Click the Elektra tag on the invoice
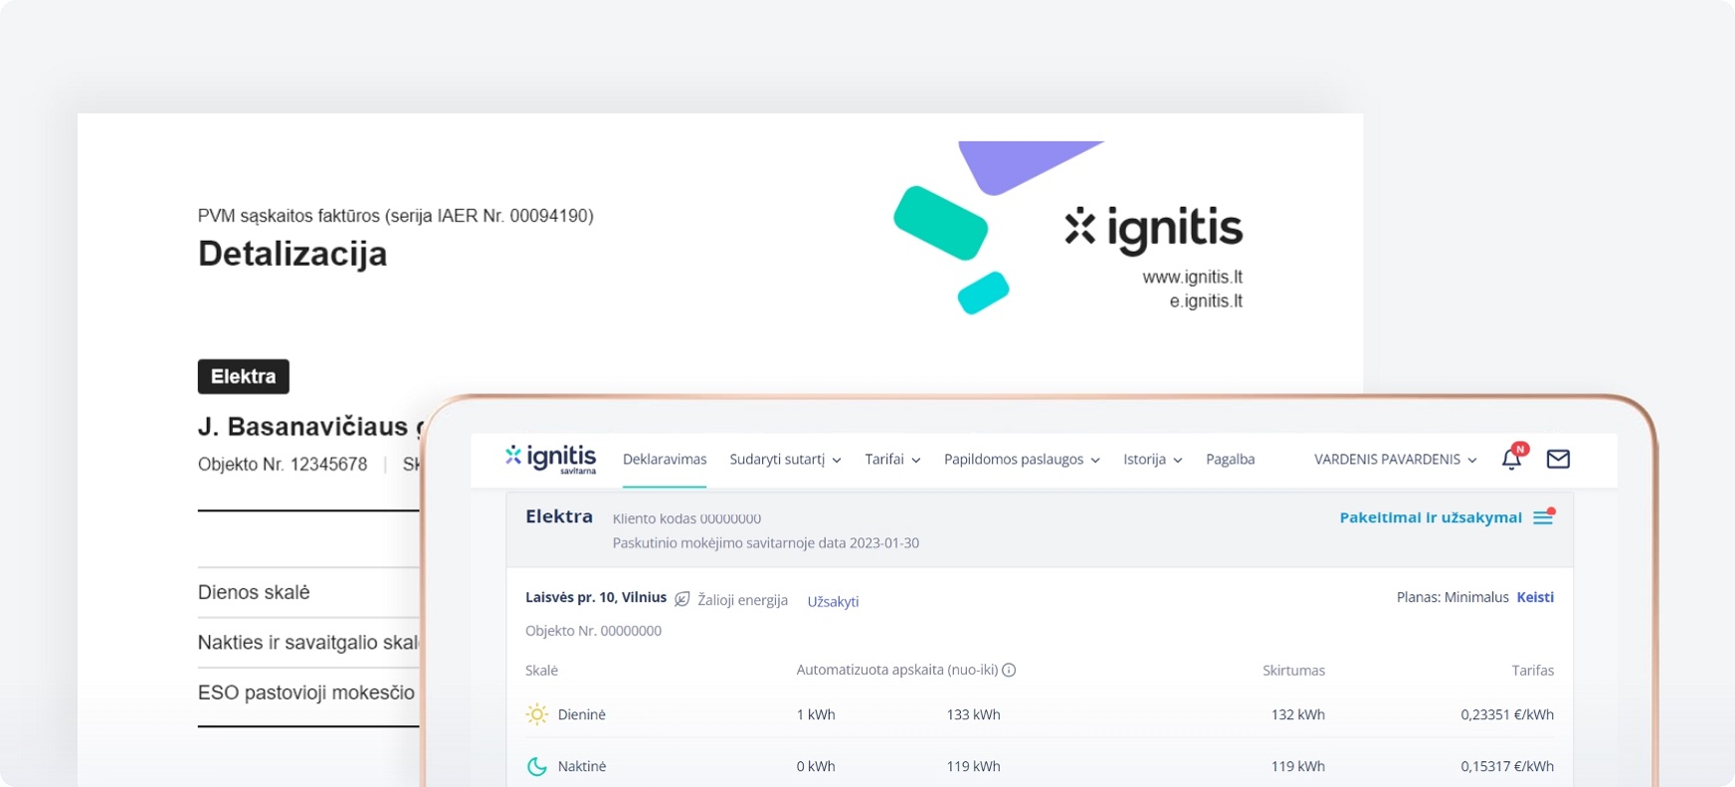The height and width of the screenshot is (787, 1735). tap(244, 376)
